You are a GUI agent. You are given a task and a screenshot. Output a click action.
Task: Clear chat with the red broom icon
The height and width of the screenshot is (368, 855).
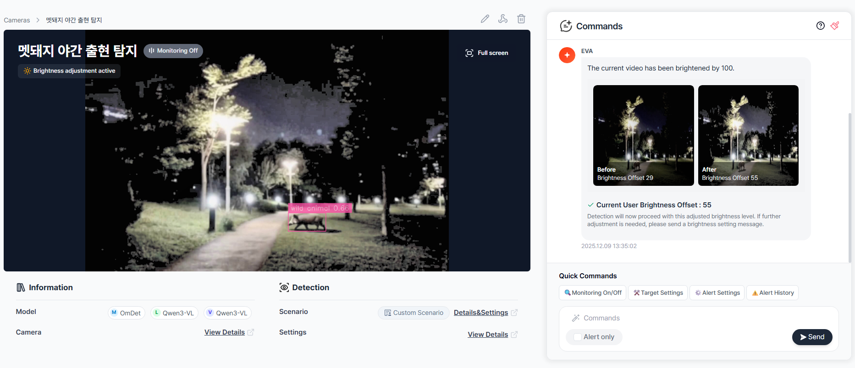(x=835, y=26)
